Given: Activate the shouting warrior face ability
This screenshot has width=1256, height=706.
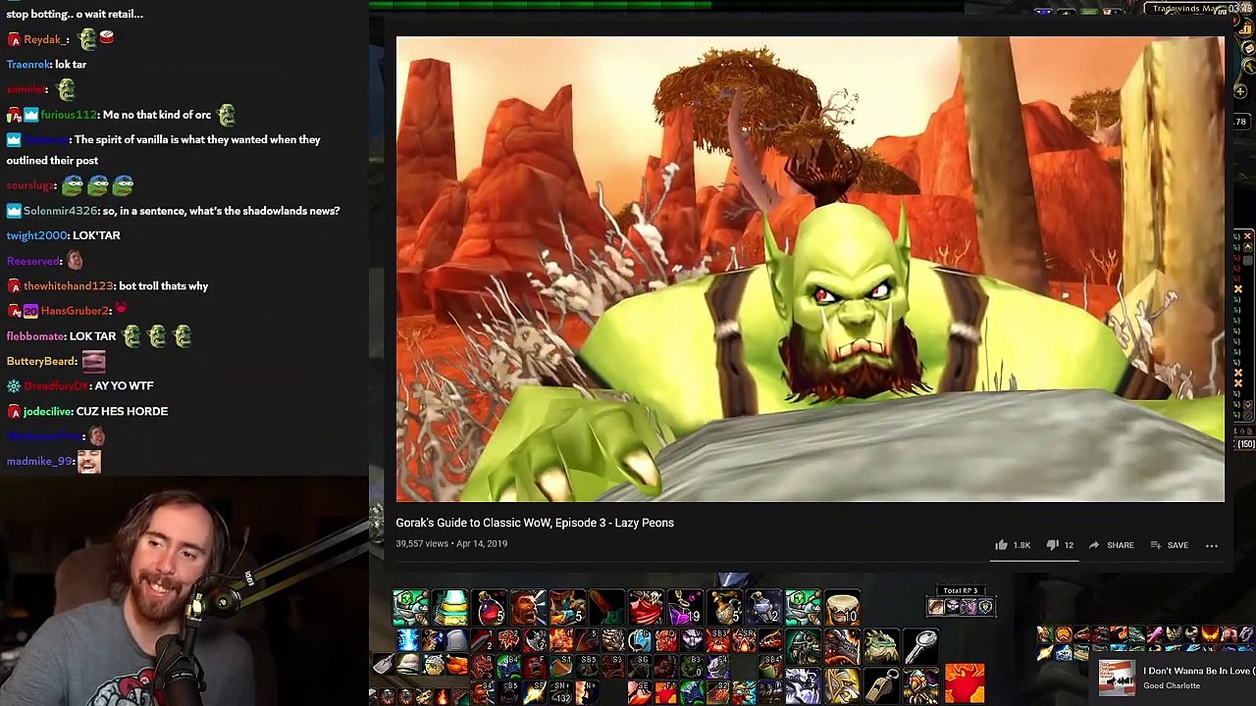Looking at the screenshot, I should (x=529, y=608).
